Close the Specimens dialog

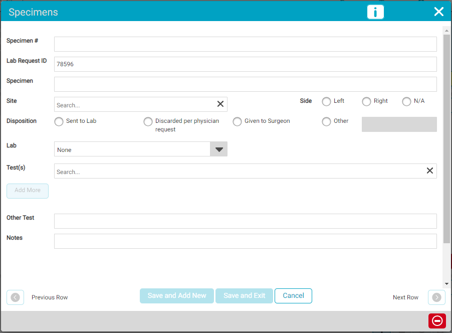click(438, 12)
